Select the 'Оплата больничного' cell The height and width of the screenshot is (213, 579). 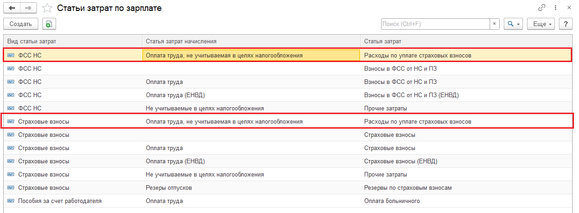coord(392,201)
